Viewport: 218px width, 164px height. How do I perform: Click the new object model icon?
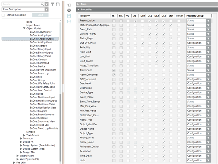(69, 5)
